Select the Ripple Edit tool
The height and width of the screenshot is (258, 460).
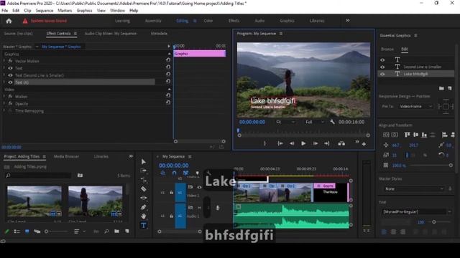(x=144, y=180)
